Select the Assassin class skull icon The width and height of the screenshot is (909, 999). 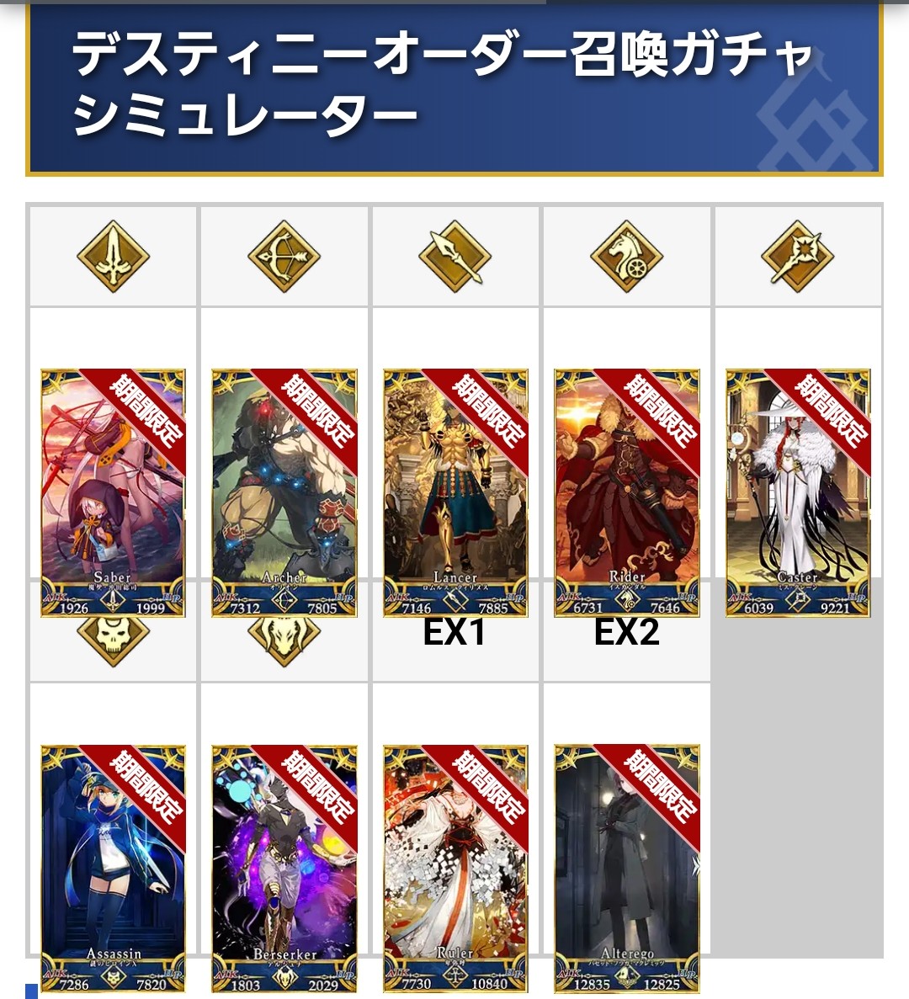[x=114, y=640]
